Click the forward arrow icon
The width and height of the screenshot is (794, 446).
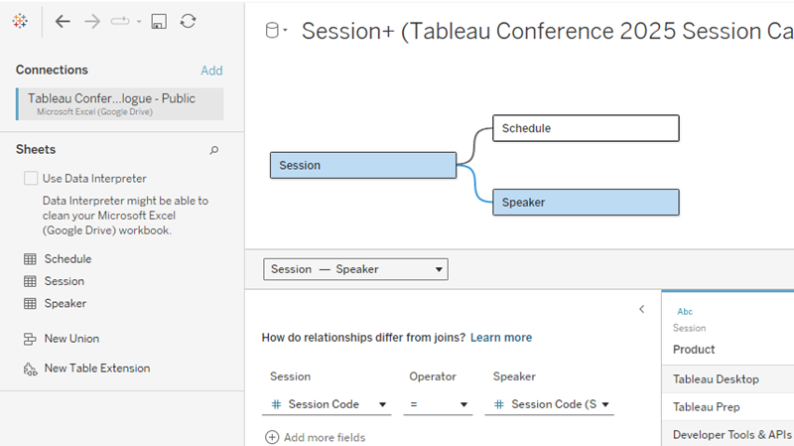click(92, 21)
